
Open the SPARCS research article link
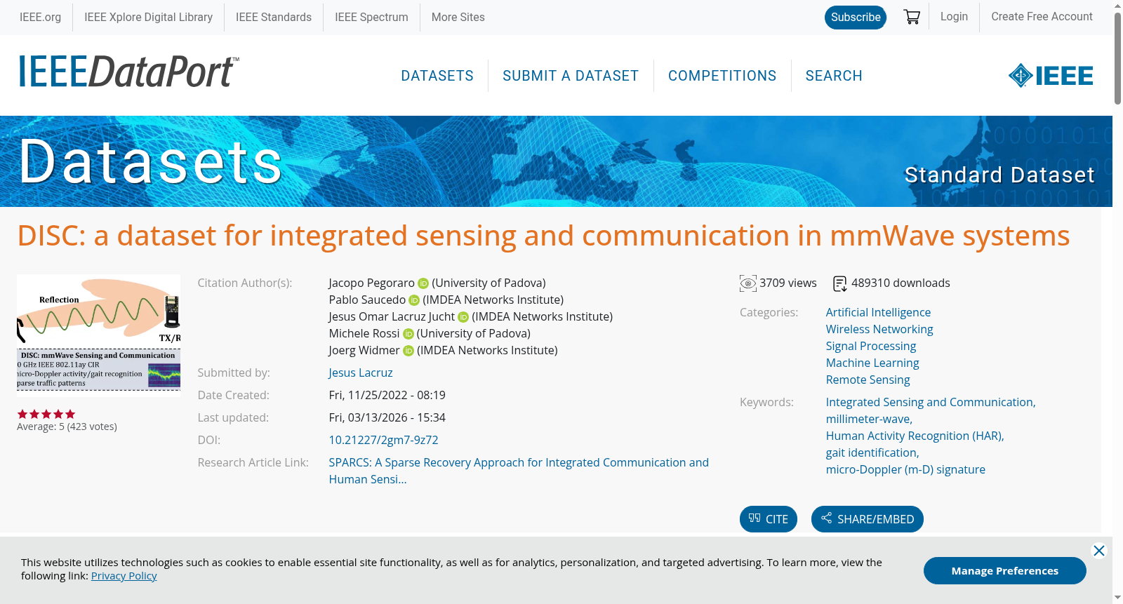pyautogui.click(x=519, y=471)
